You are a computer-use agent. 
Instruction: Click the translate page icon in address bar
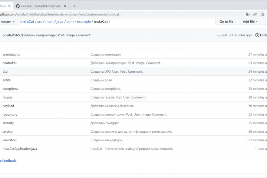(x=248, y=14)
